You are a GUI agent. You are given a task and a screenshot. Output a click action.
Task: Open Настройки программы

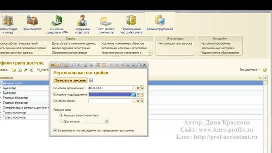215,43
